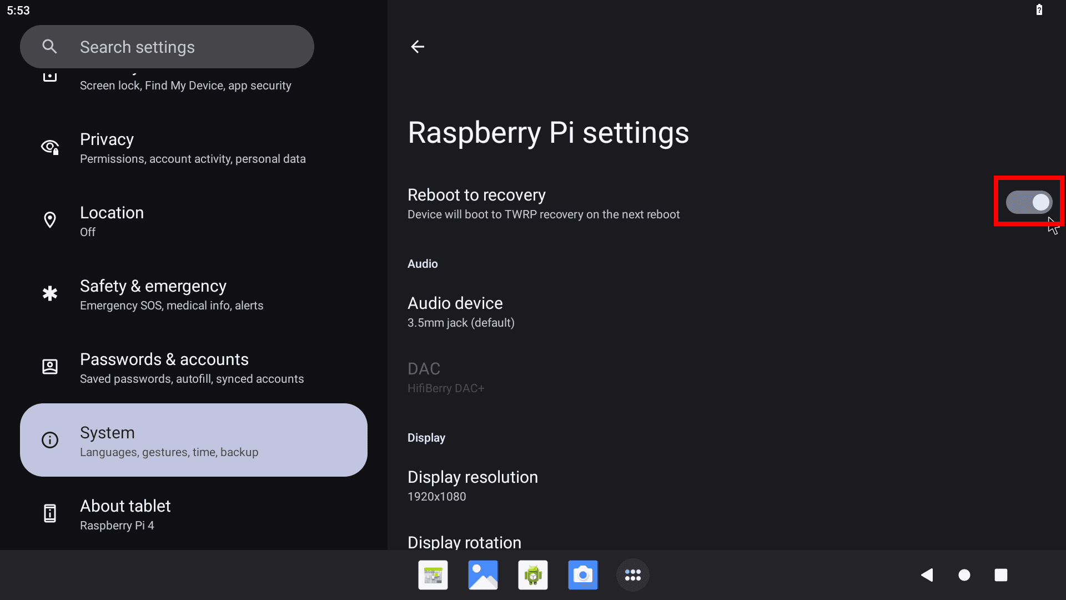Viewport: 1066px width, 600px height.
Task: Open the Audio device selection
Action: [727, 312]
